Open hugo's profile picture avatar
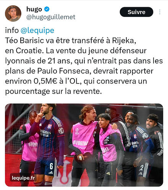The width and height of the screenshot is (168, 190). point(13,13)
